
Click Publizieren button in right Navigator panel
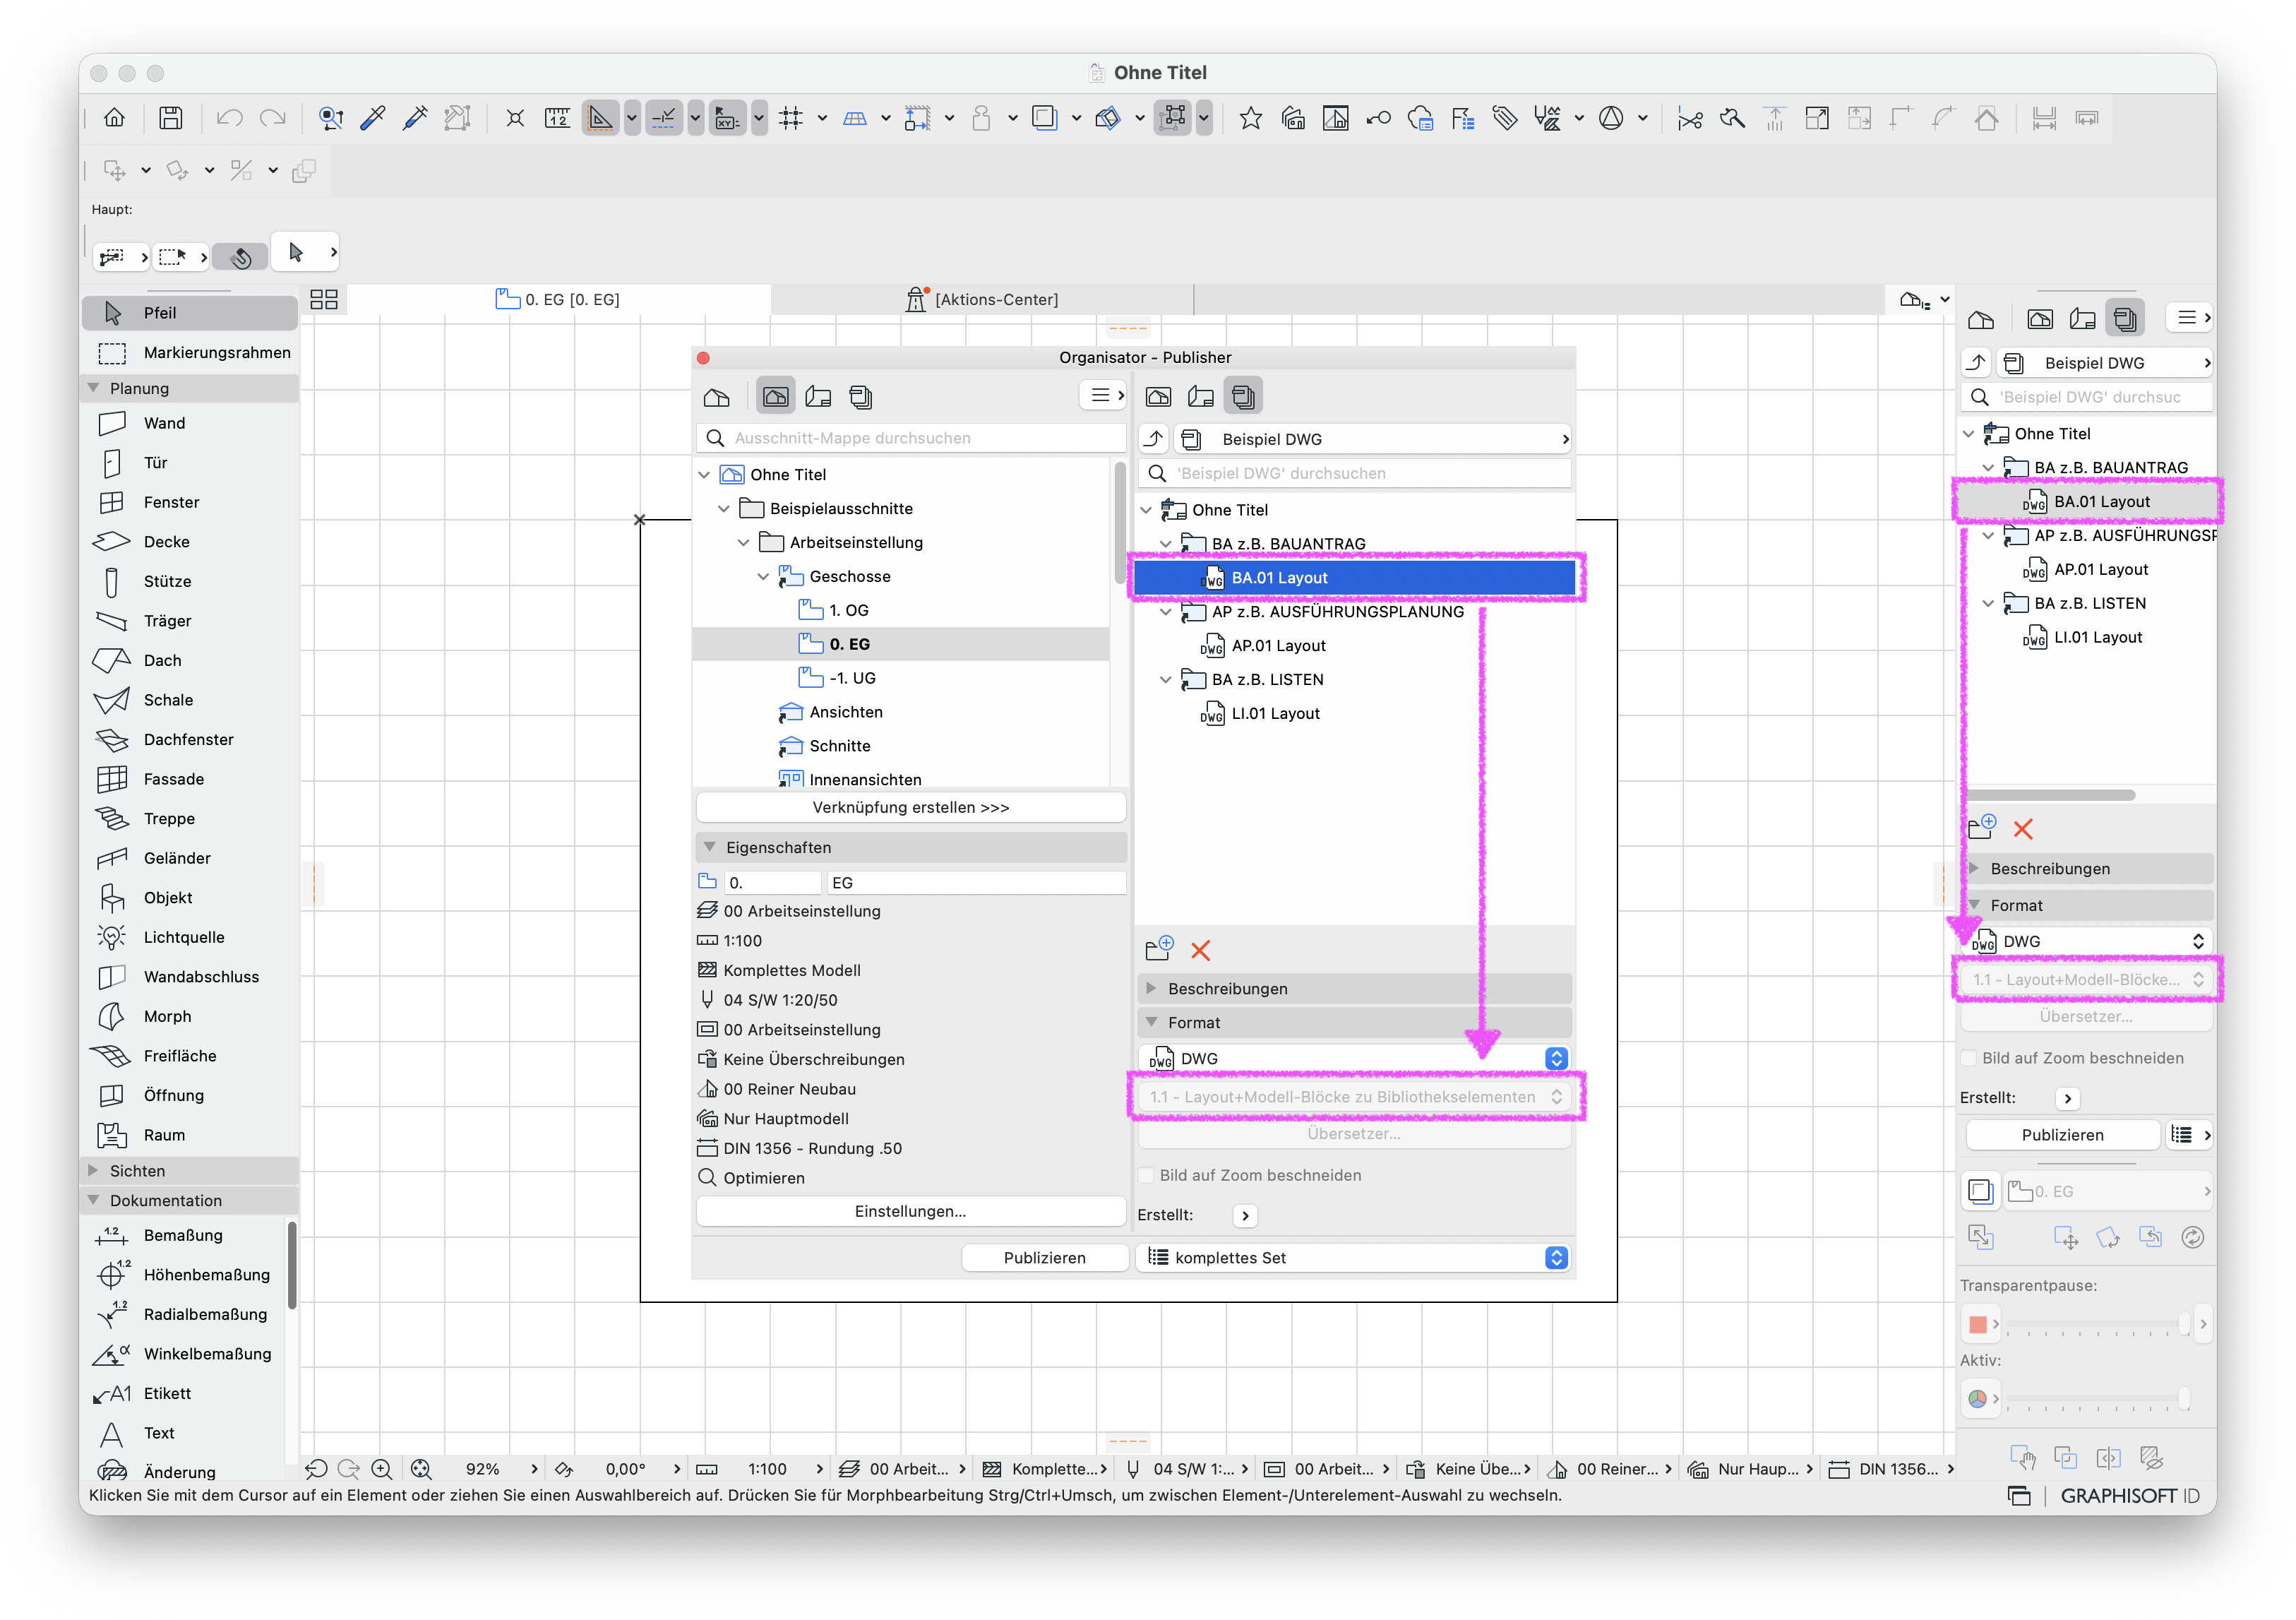[x=2063, y=1135]
